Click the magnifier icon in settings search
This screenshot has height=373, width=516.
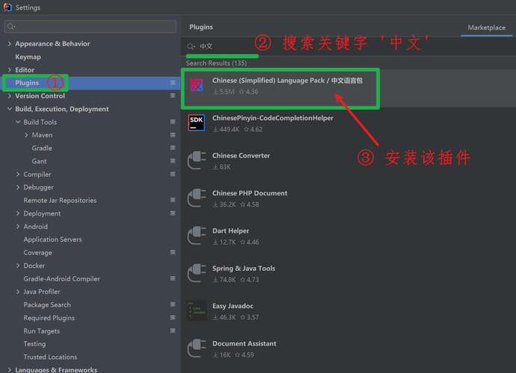pos(11,26)
